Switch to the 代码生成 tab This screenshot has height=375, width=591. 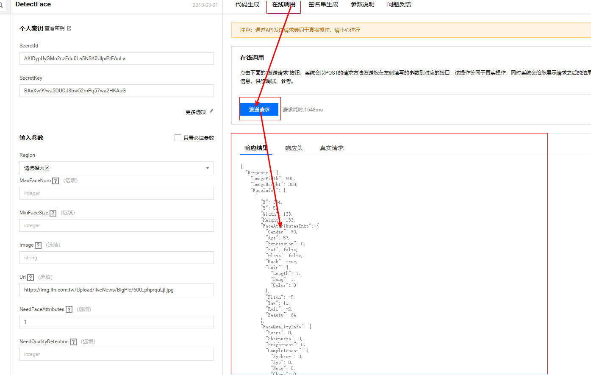(x=247, y=5)
